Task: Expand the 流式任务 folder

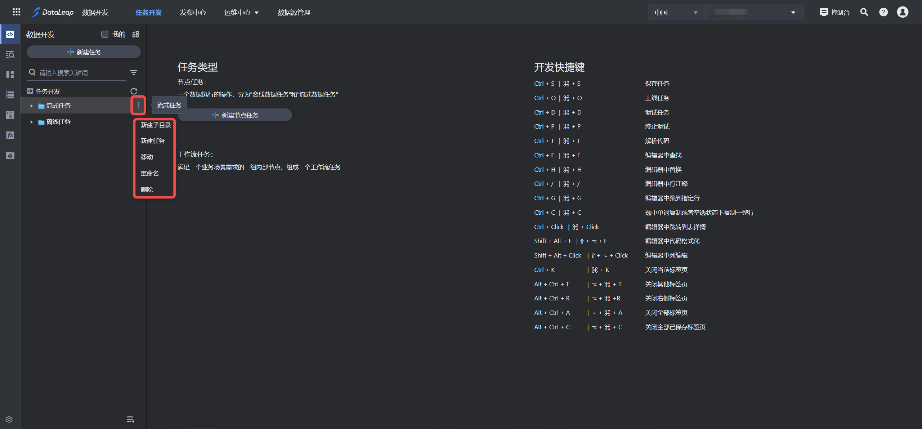Action: [x=32, y=106]
